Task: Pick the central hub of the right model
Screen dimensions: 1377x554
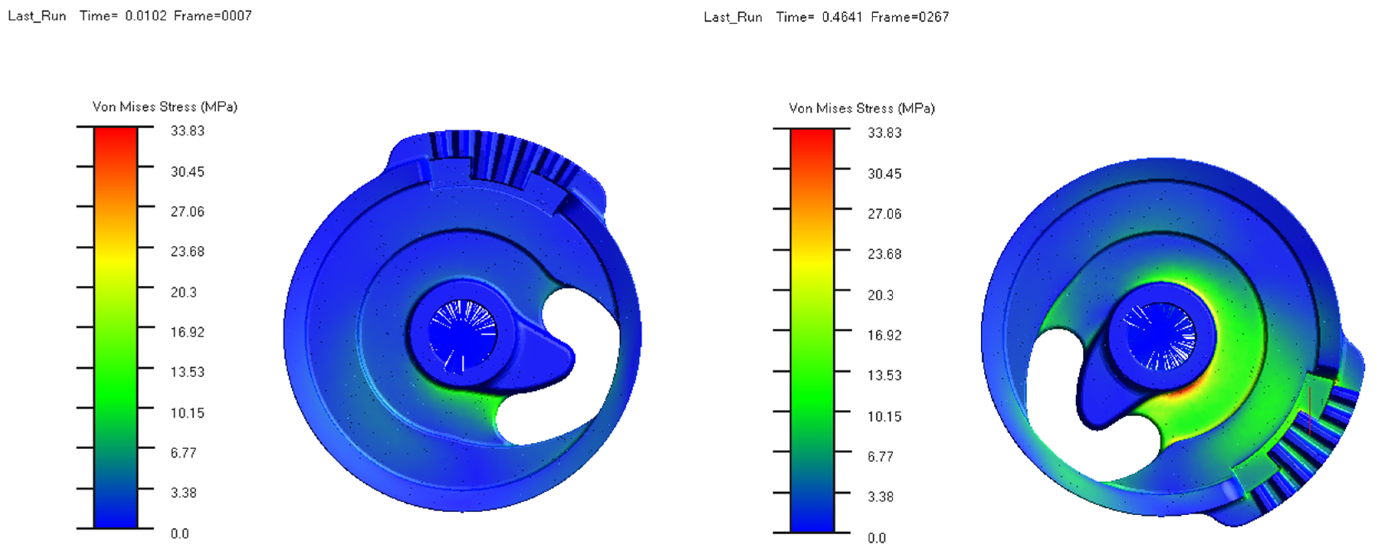Action: pos(1161,337)
